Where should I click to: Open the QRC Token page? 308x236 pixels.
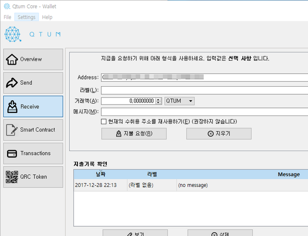33,177
